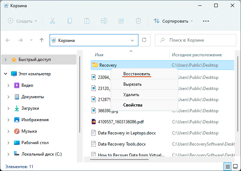Collapse the Этот компьютер tree node
The height and width of the screenshot is (171, 241).
(x=6, y=74)
